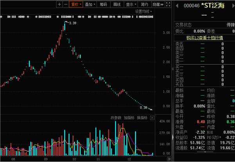Image resolution: width=235 pixels, height=162 pixels.
Task: Toggle the 简约 simple mode
Action: (x=145, y=5)
